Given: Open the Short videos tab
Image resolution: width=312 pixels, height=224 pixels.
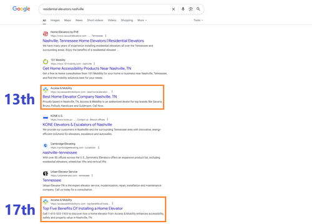Looking at the screenshot, I should pyautogui.click(x=95, y=21).
